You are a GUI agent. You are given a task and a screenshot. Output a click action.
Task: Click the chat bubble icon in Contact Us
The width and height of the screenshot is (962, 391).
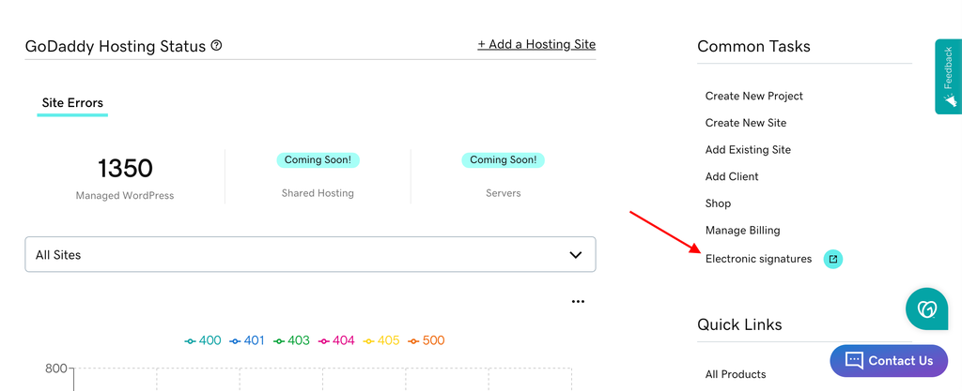pyautogui.click(x=853, y=361)
